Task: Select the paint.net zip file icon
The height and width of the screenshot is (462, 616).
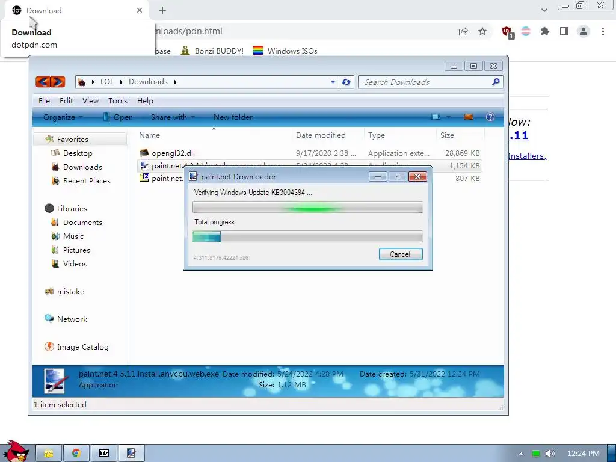Action: pos(144,178)
